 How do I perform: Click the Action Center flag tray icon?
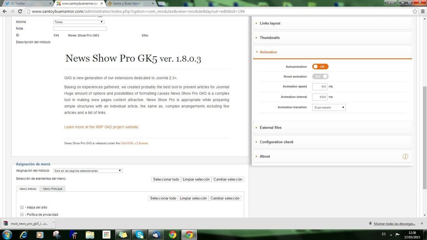(x=397, y=235)
